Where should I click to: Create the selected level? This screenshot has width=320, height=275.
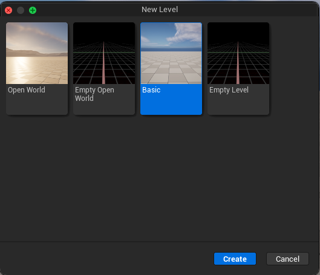point(235,259)
